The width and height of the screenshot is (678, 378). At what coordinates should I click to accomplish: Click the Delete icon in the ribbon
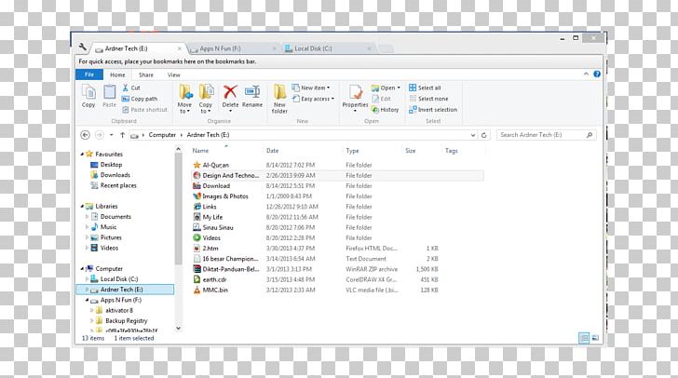point(229,95)
